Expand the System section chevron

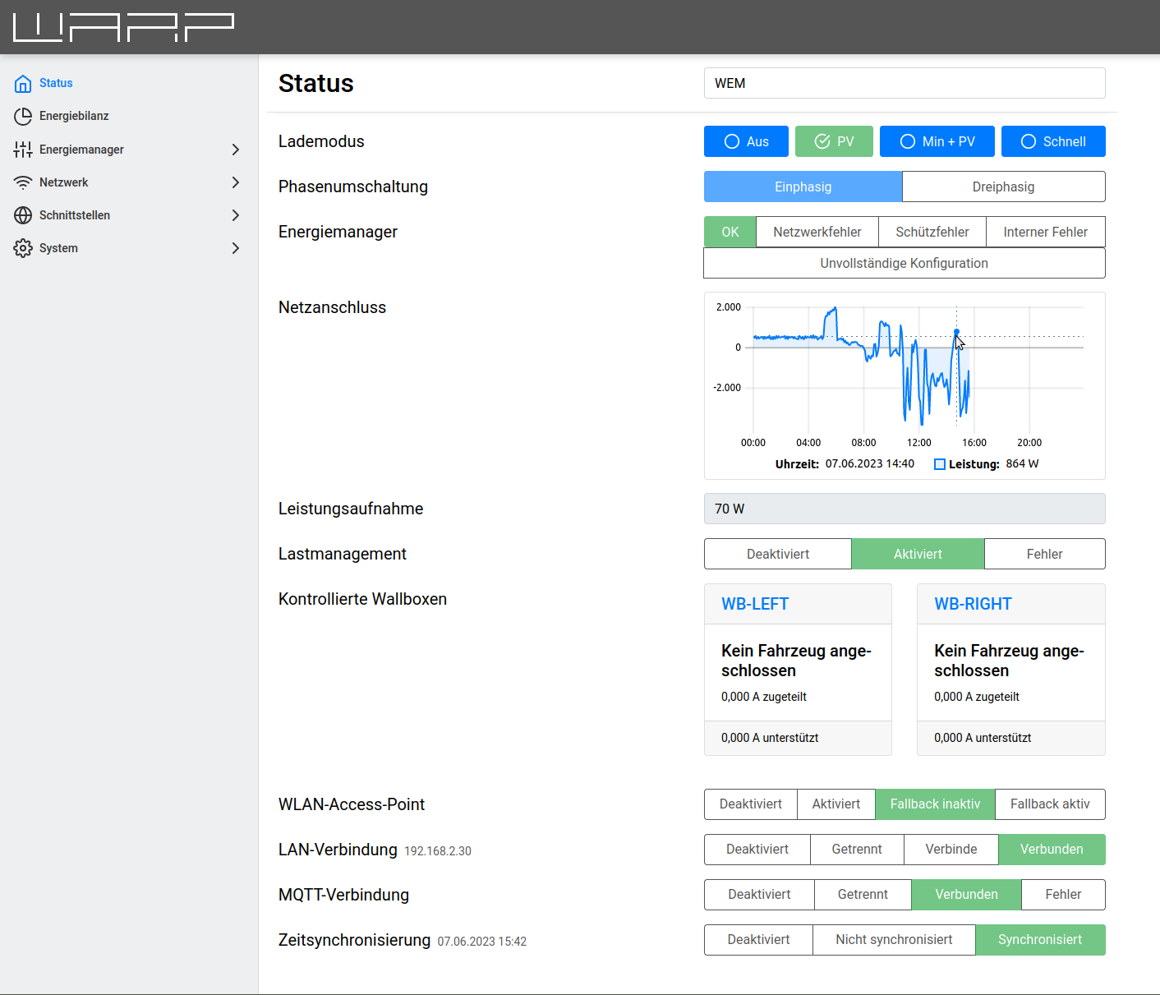(236, 248)
